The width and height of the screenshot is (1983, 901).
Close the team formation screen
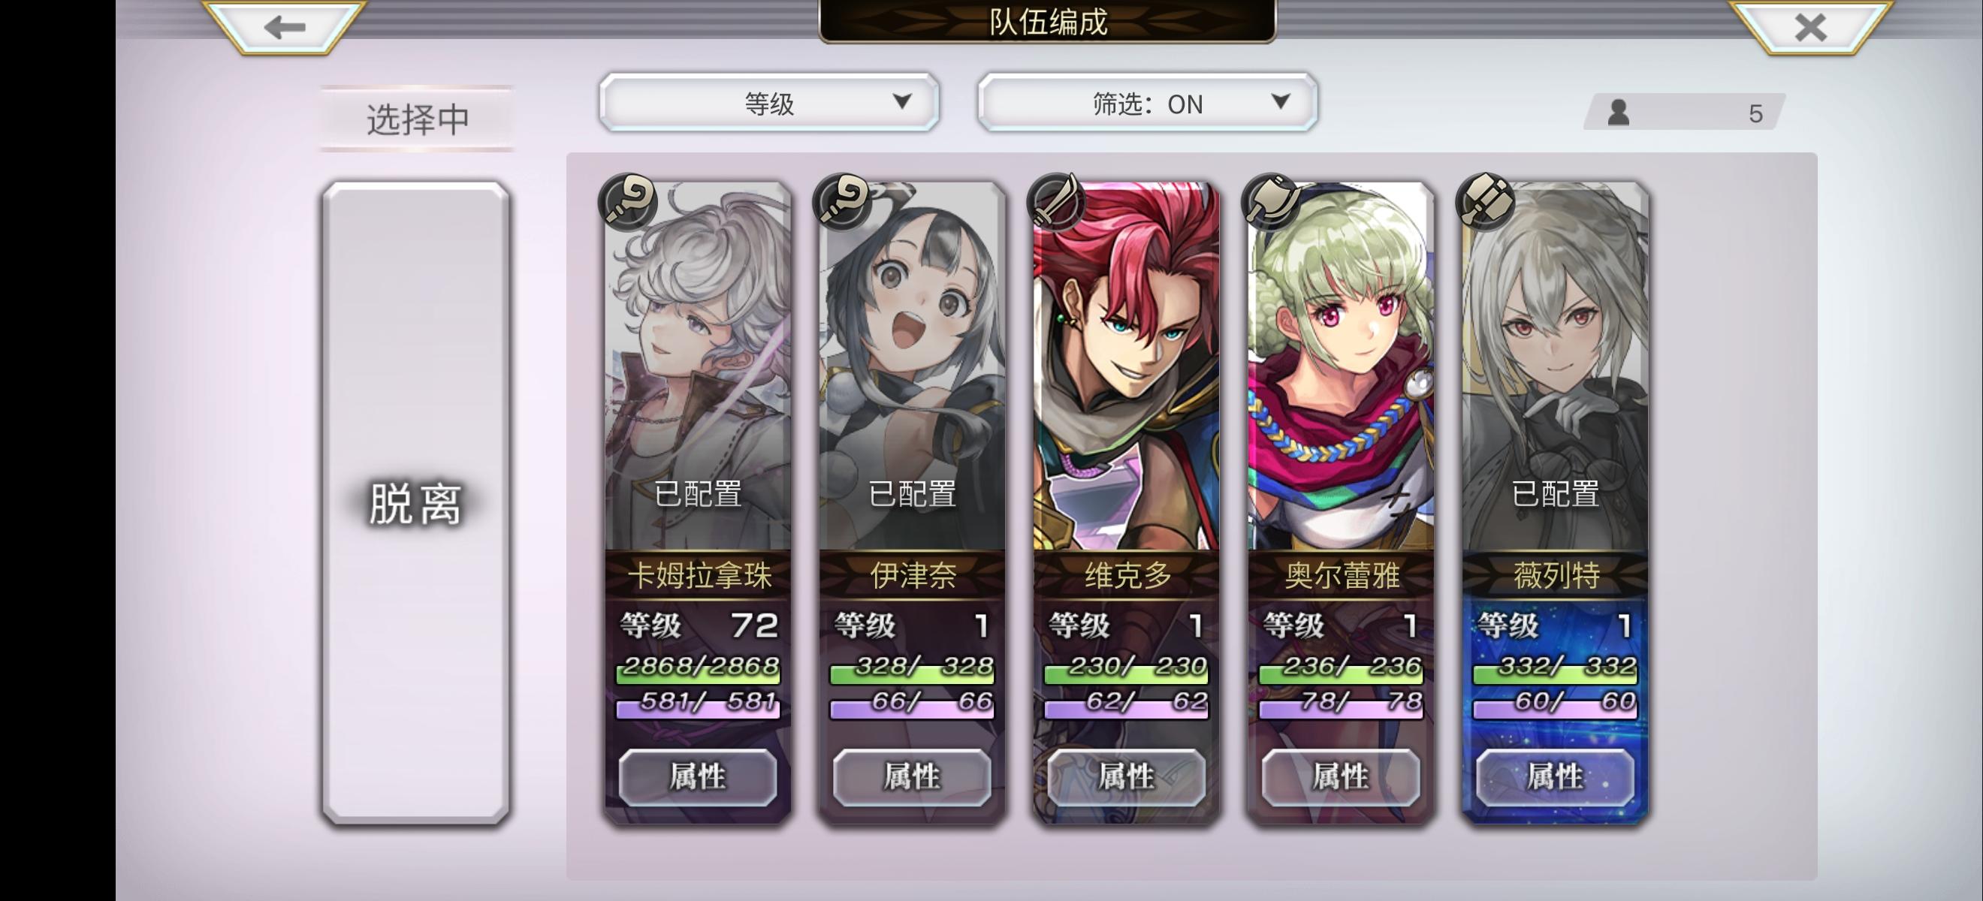[x=1809, y=28]
